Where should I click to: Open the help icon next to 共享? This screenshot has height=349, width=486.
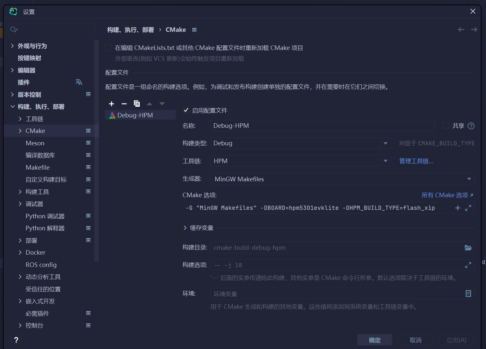pos(471,126)
